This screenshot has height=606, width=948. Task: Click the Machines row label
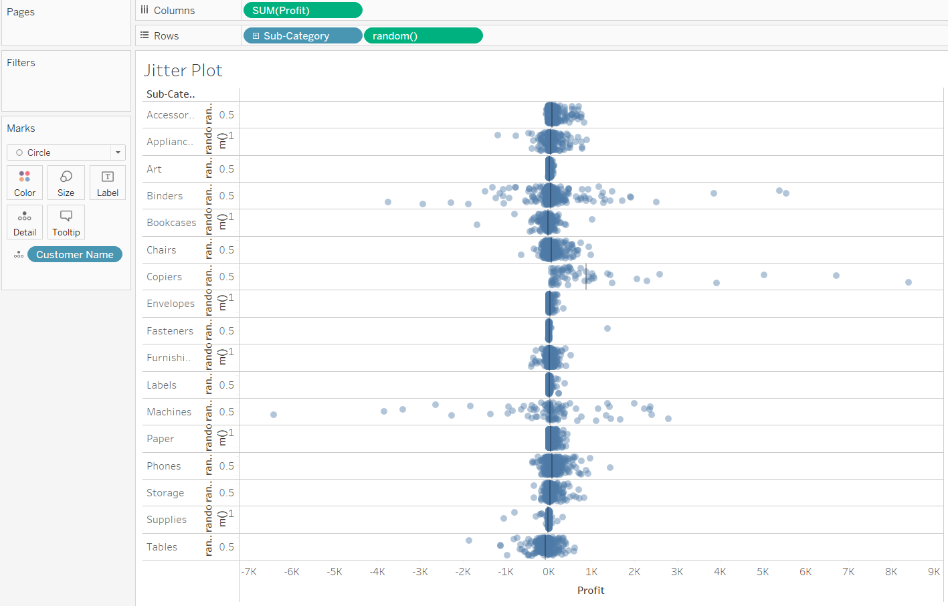pos(169,412)
